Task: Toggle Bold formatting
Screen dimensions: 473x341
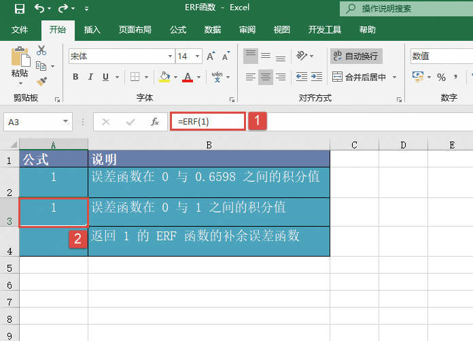Action: (74, 77)
